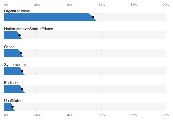The image size is (173, 121).
Task: Click the blue Organized crime bar
Action: coord(47,17)
